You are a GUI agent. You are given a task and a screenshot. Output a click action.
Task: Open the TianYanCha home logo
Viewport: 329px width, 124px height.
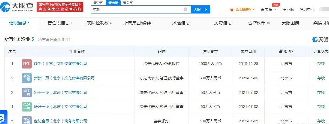point(17,7)
